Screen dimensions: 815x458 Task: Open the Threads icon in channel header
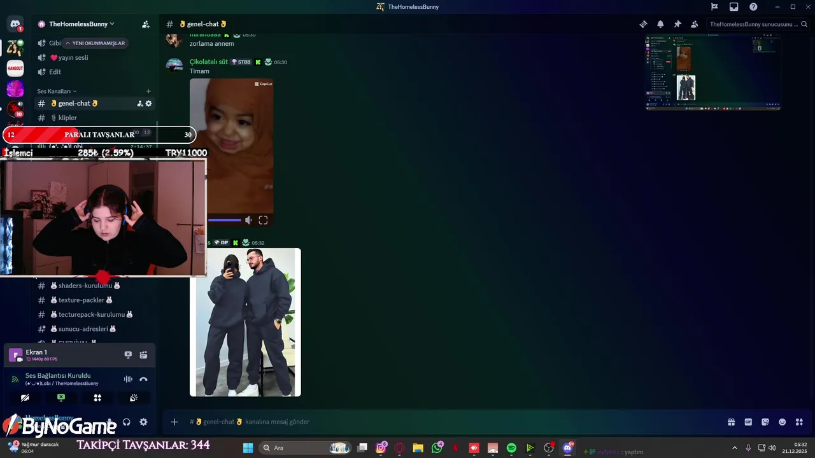(x=644, y=24)
